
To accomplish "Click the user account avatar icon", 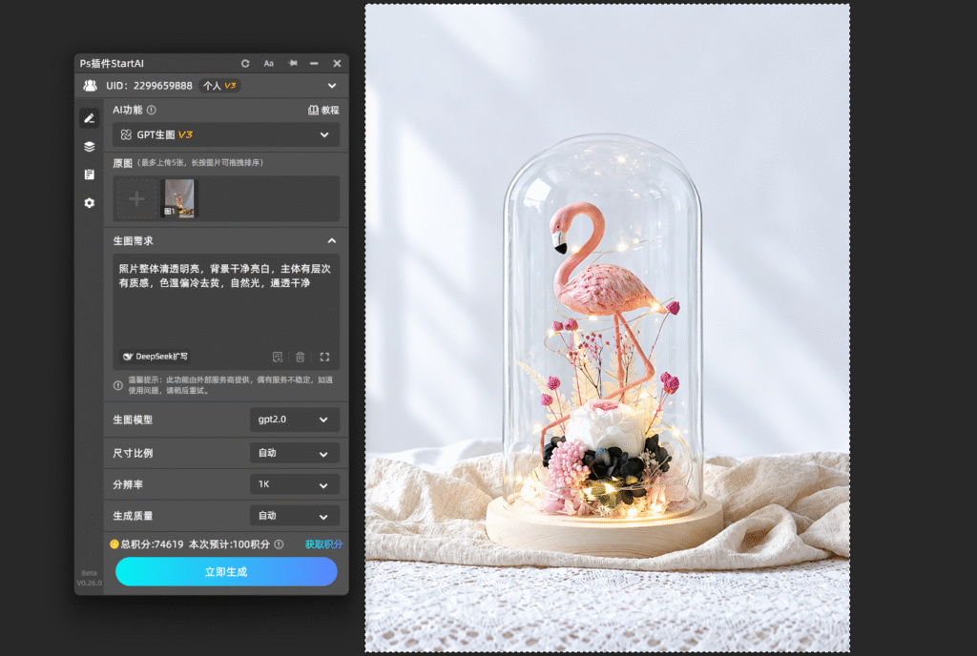I will (91, 85).
